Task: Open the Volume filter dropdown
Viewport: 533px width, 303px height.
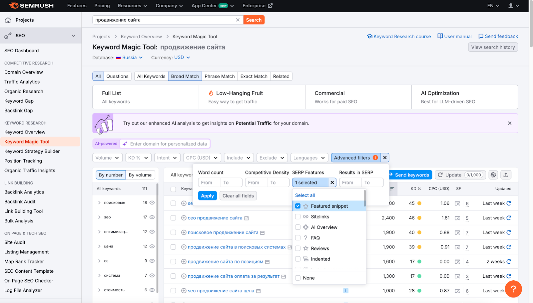Action: point(107,157)
